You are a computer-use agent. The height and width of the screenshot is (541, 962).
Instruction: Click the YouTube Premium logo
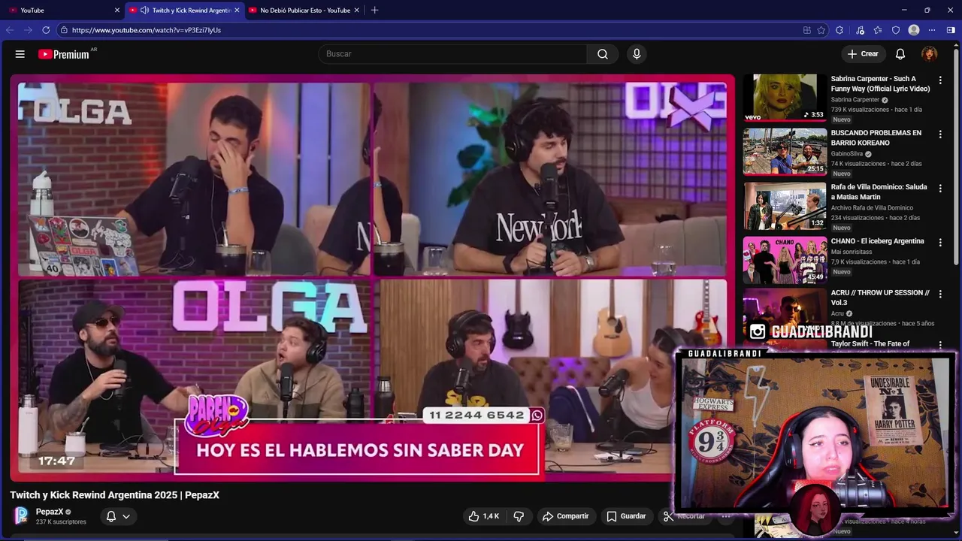[65, 54]
